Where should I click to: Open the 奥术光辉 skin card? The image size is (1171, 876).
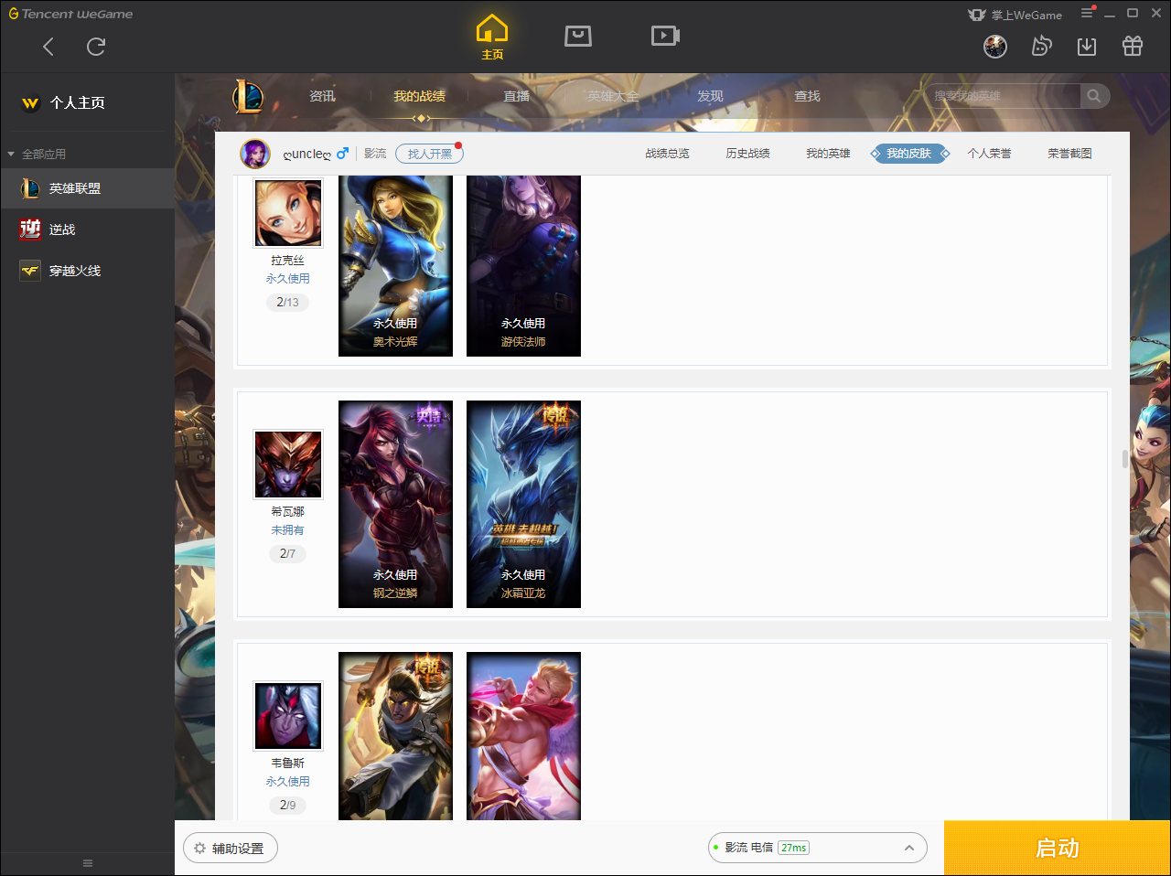[x=395, y=265]
